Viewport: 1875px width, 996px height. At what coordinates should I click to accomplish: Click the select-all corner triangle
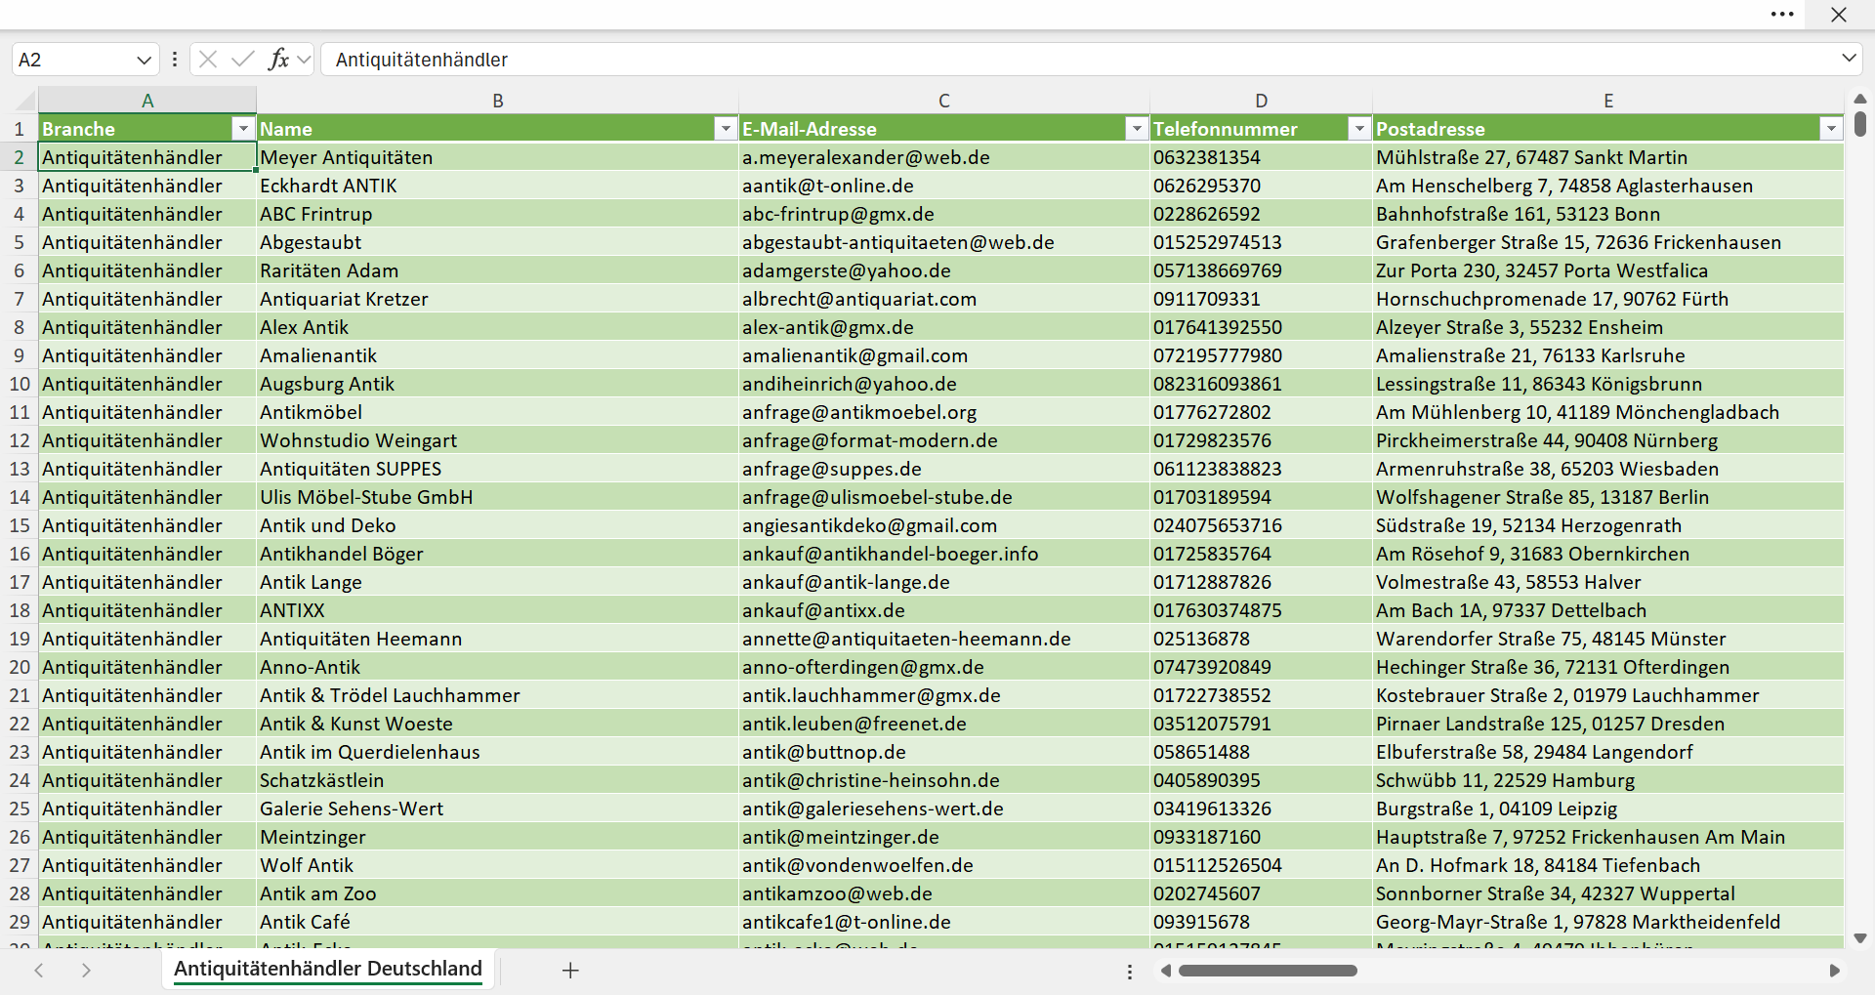coord(25,100)
